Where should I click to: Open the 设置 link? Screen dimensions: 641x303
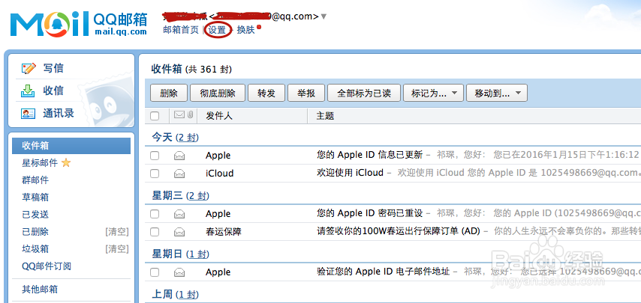coord(217,30)
